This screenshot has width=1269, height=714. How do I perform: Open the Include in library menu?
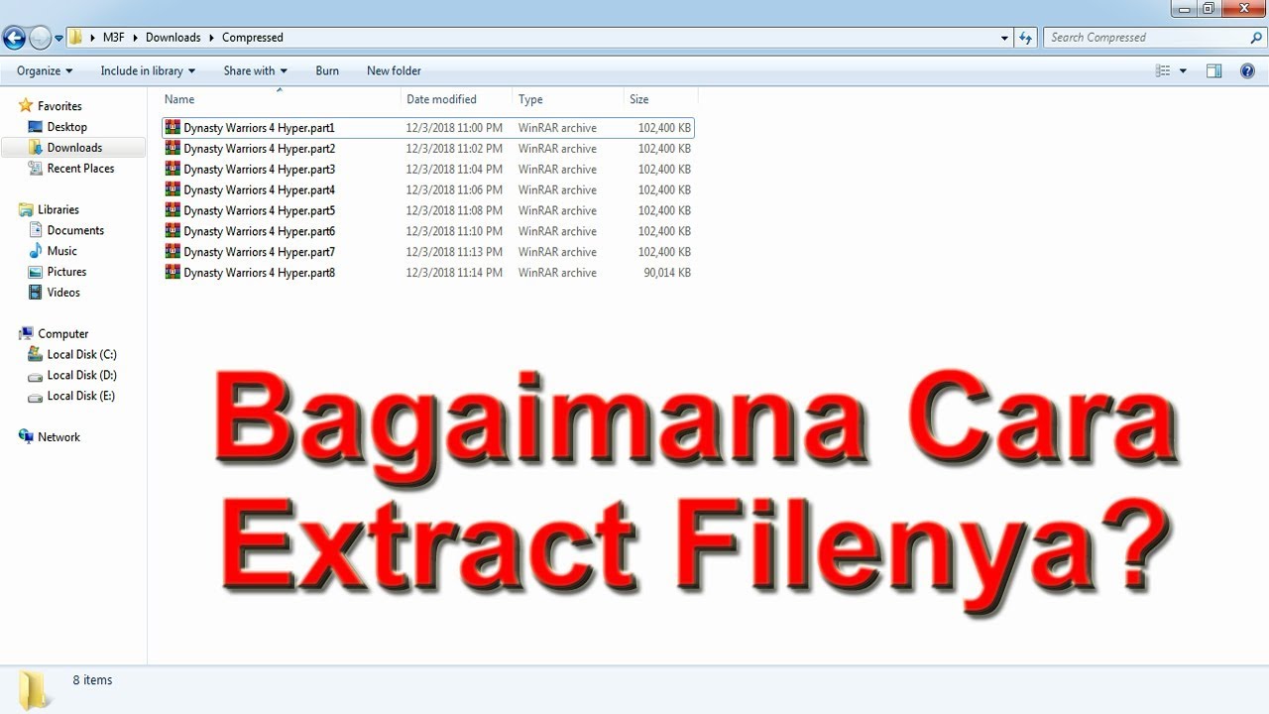[148, 70]
